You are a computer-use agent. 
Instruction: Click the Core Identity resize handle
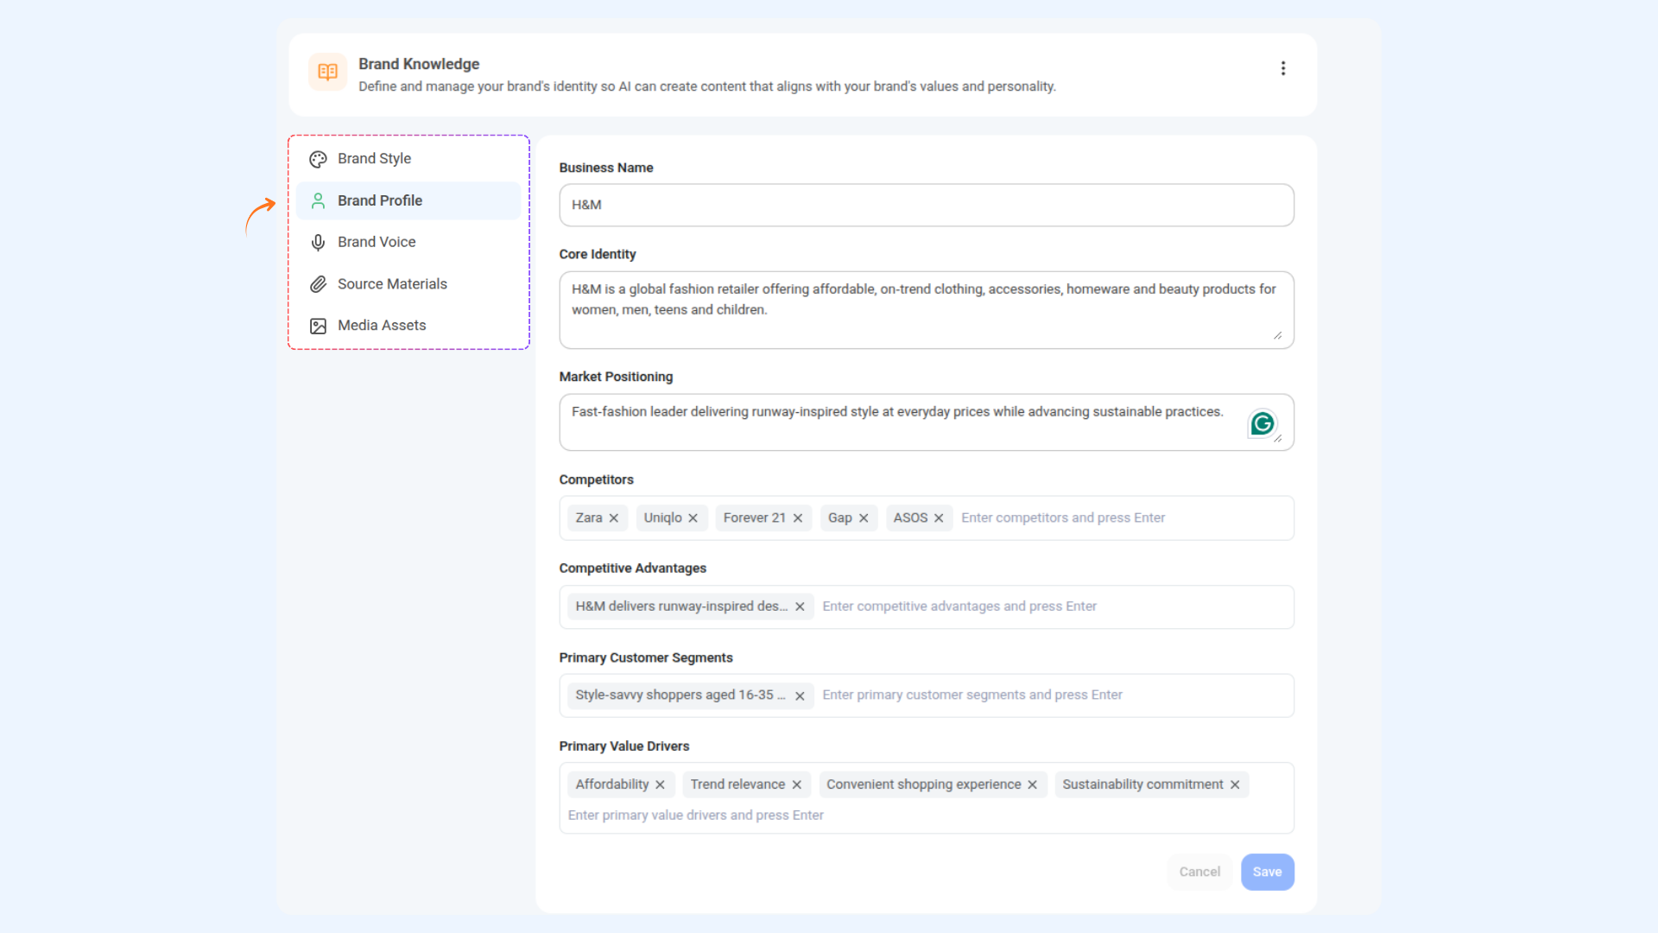coord(1278,335)
